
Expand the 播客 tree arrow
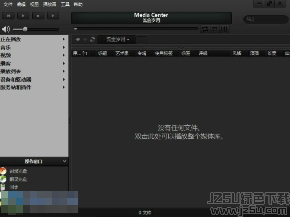click(64, 63)
